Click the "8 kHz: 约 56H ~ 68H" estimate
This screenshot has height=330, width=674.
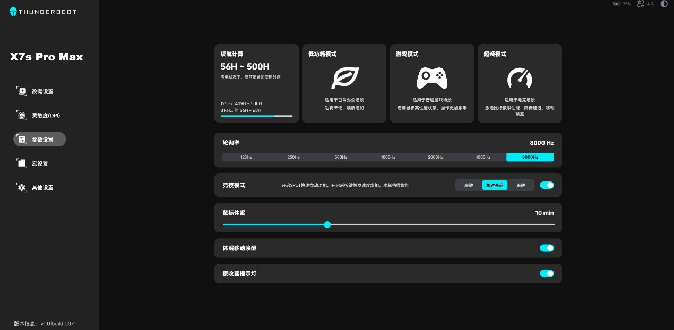point(241,110)
